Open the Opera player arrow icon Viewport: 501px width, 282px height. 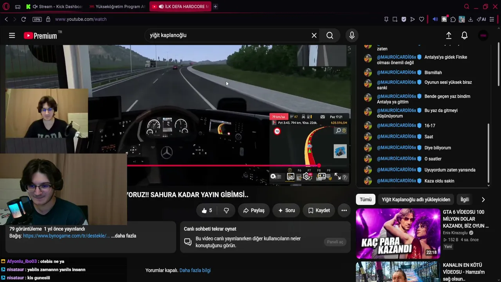(x=413, y=19)
